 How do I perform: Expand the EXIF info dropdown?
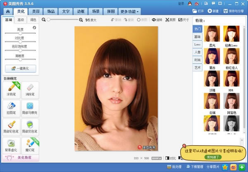(x=156, y=158)
